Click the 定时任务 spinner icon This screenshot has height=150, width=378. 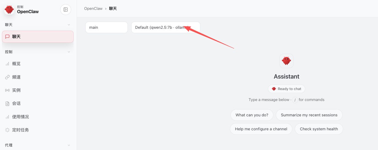coord(7,130)
